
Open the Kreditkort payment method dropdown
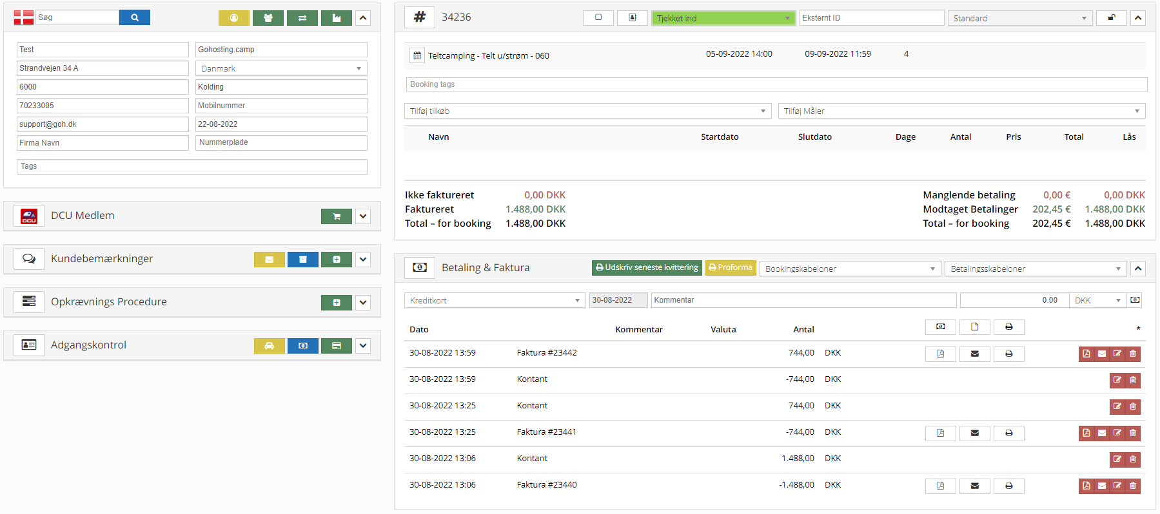(x=495, y=300)
